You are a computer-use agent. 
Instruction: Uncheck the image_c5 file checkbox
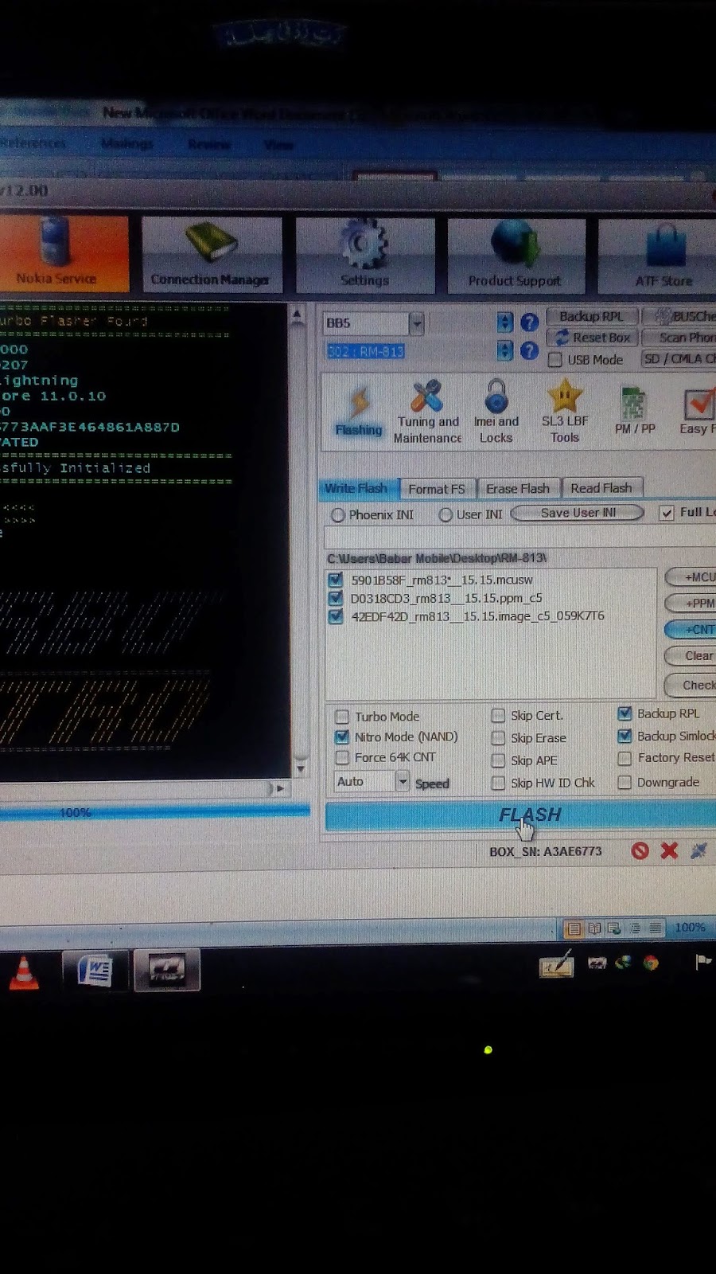pos(336,616)
